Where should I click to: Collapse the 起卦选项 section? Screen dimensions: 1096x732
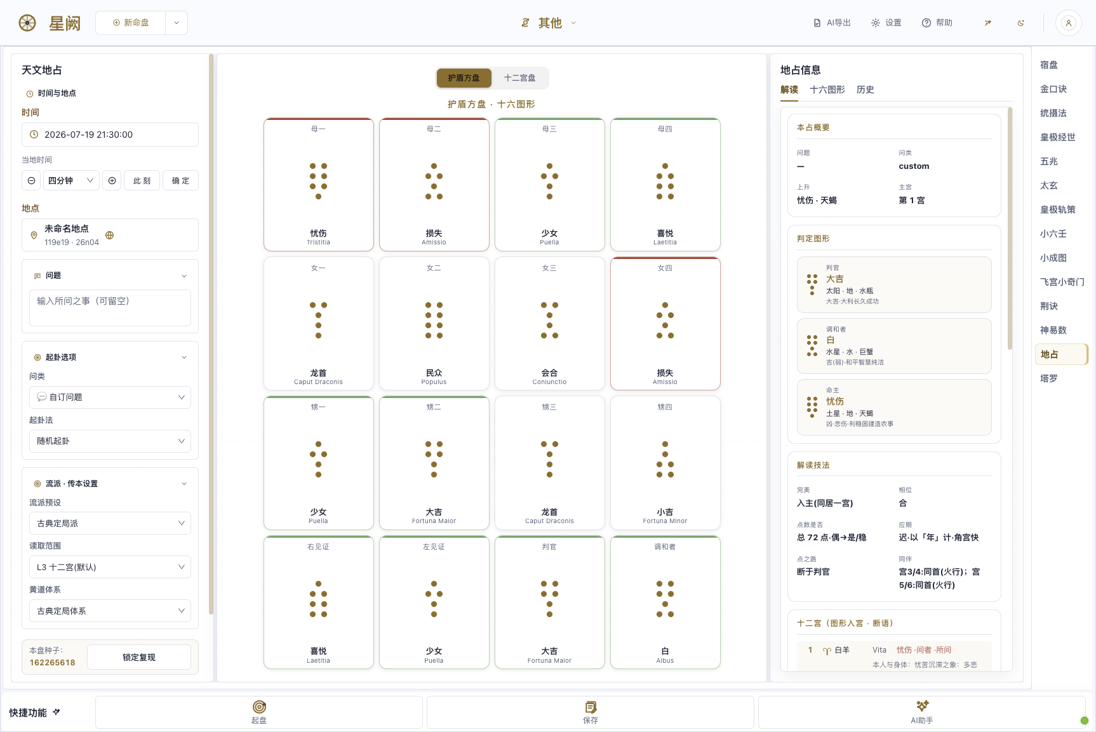click(184, 357)
